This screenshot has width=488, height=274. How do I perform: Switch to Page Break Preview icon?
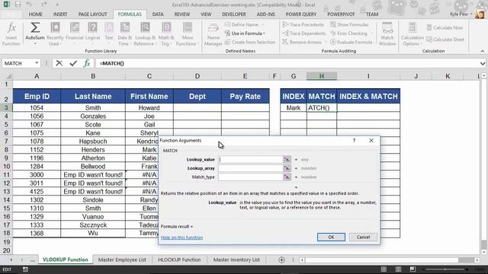[413, 269]
